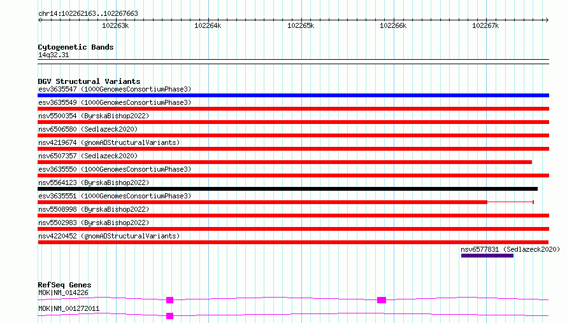567x323 pixels.
Task: Click the RefSeq Genes track heading
Action: pyautogui.click(x=64, y=285)
